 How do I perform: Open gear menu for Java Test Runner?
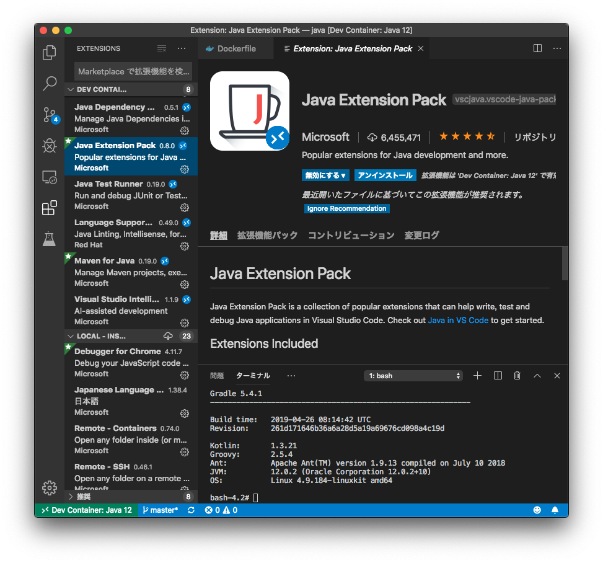click(185, 208)
